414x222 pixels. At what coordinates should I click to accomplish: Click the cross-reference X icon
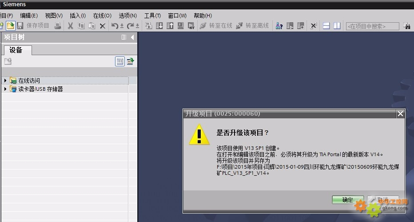pyautogui.click(x=313, y=26)
